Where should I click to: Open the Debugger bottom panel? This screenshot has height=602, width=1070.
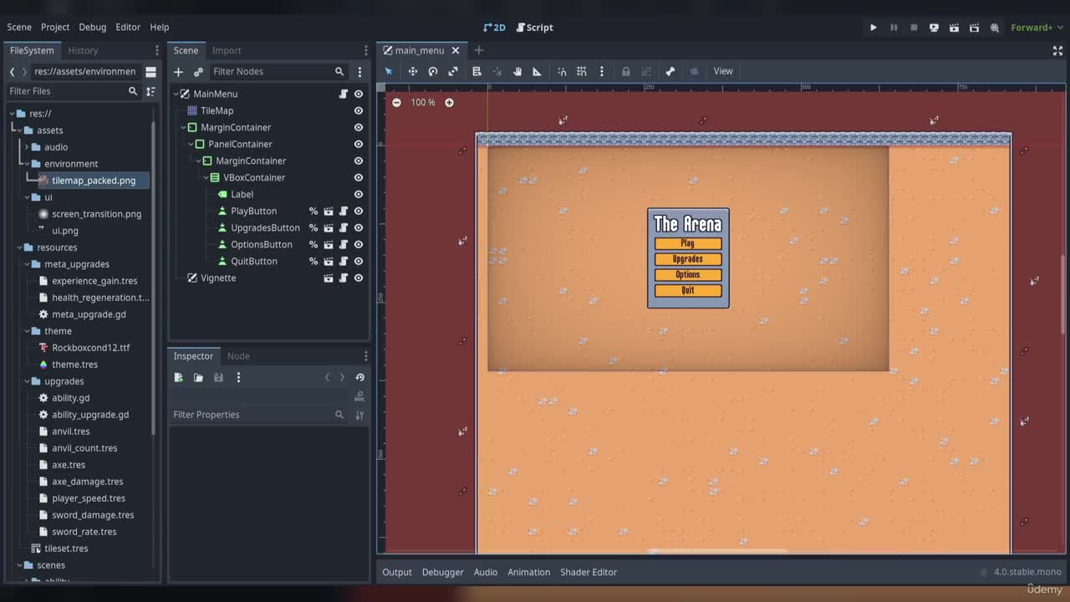pos(442,572)
